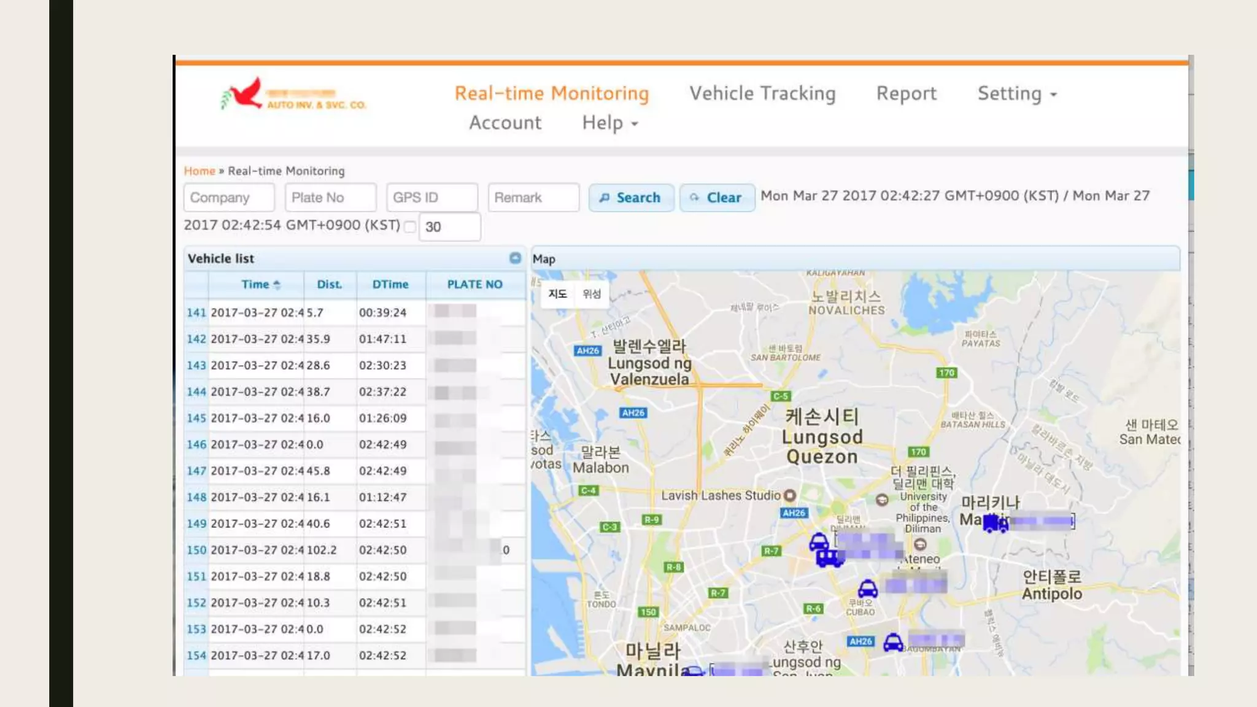The width and height of the screenshot is (1257, 707).
Task: Switch map to 위성 satellite view
Action: click(592, 294)
